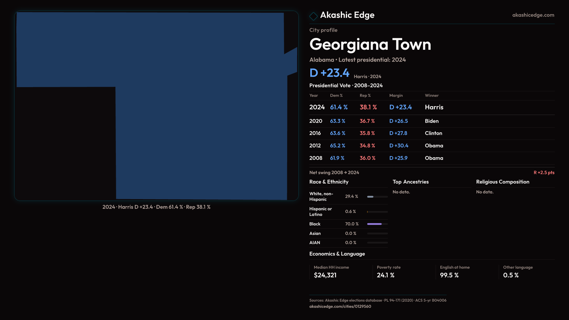Select the 2020 Biden results row
The image size is (569, 320).
coord(431,121)
